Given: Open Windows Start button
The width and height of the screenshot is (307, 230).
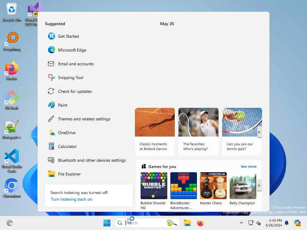Looking at the screenshot, I should [x=107, y=223].
